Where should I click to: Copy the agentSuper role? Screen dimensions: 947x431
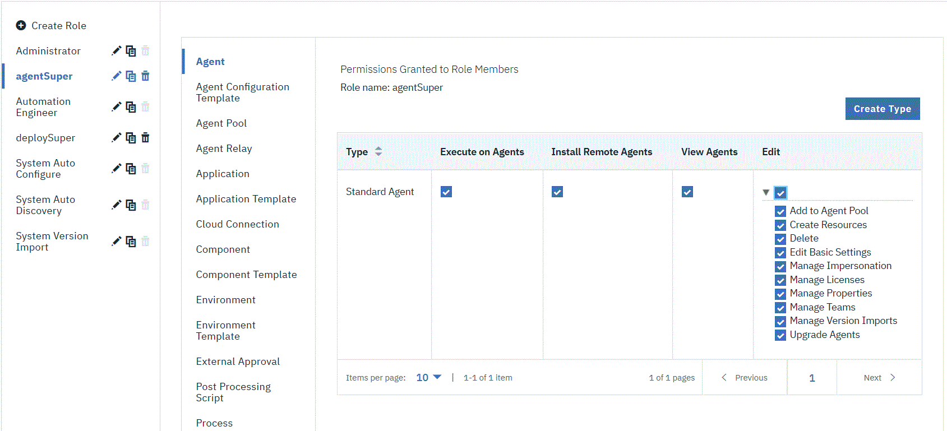coord(131,76)
